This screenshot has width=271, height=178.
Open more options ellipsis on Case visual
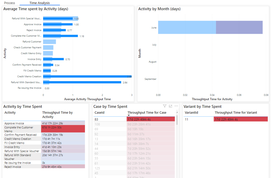[176, 106]
